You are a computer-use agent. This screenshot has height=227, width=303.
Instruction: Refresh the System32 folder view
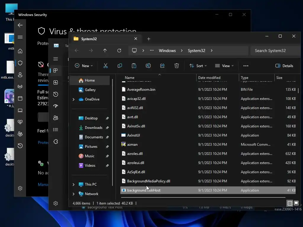coord(119,51)
